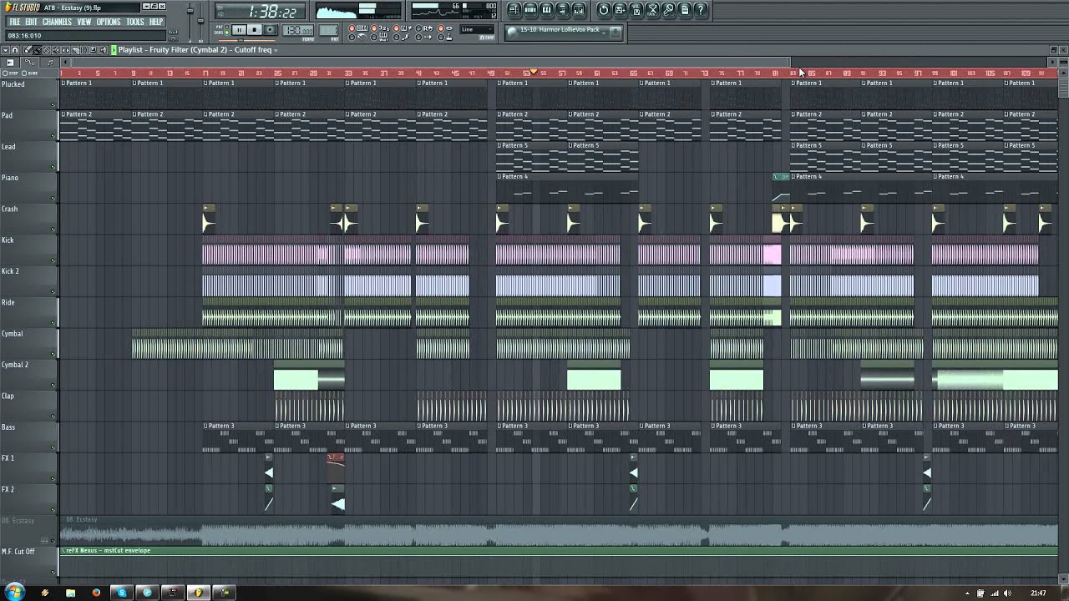Select the Cymbal 2 track header
Viewport: 1069px width, 601px height.
pos(29,375)
